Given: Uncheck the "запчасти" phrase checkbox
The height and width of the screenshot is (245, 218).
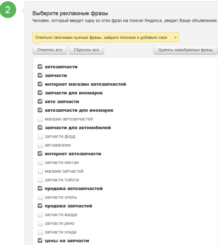Looking at the screenshot, I should (40, 75).
